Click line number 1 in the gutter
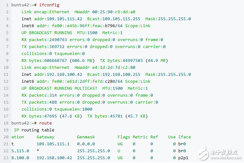 point(7,5)
